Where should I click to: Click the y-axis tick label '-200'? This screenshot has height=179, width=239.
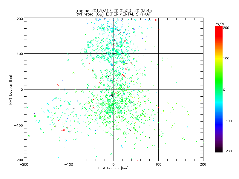click(x=19, y=160)
